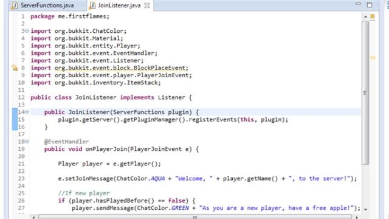
Task: Click the horizontal scrollbar thumb
Action: [x=195, y=217]
